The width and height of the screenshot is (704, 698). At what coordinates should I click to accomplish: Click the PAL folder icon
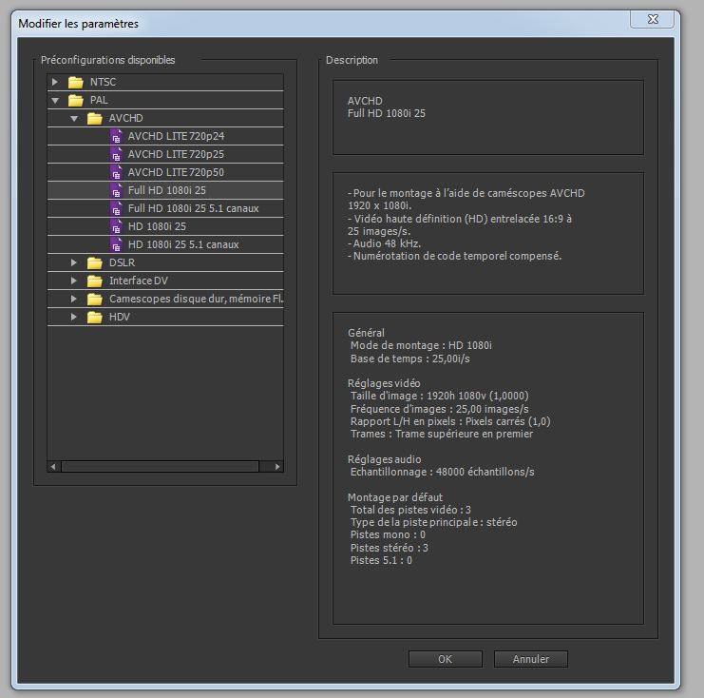point(76,100)
